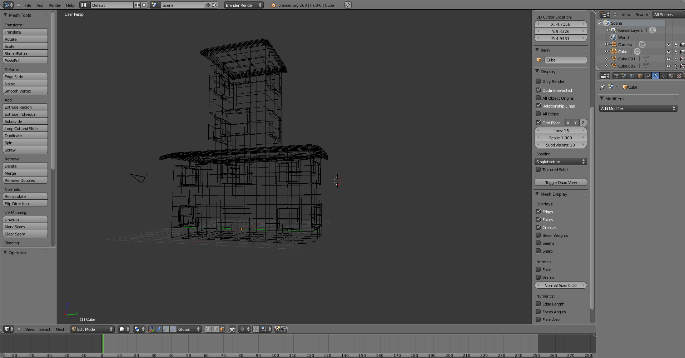The image size is (685, 358).
Task: Toggle the 3D manipulator axis widget icon
Action: coord(152,329)
